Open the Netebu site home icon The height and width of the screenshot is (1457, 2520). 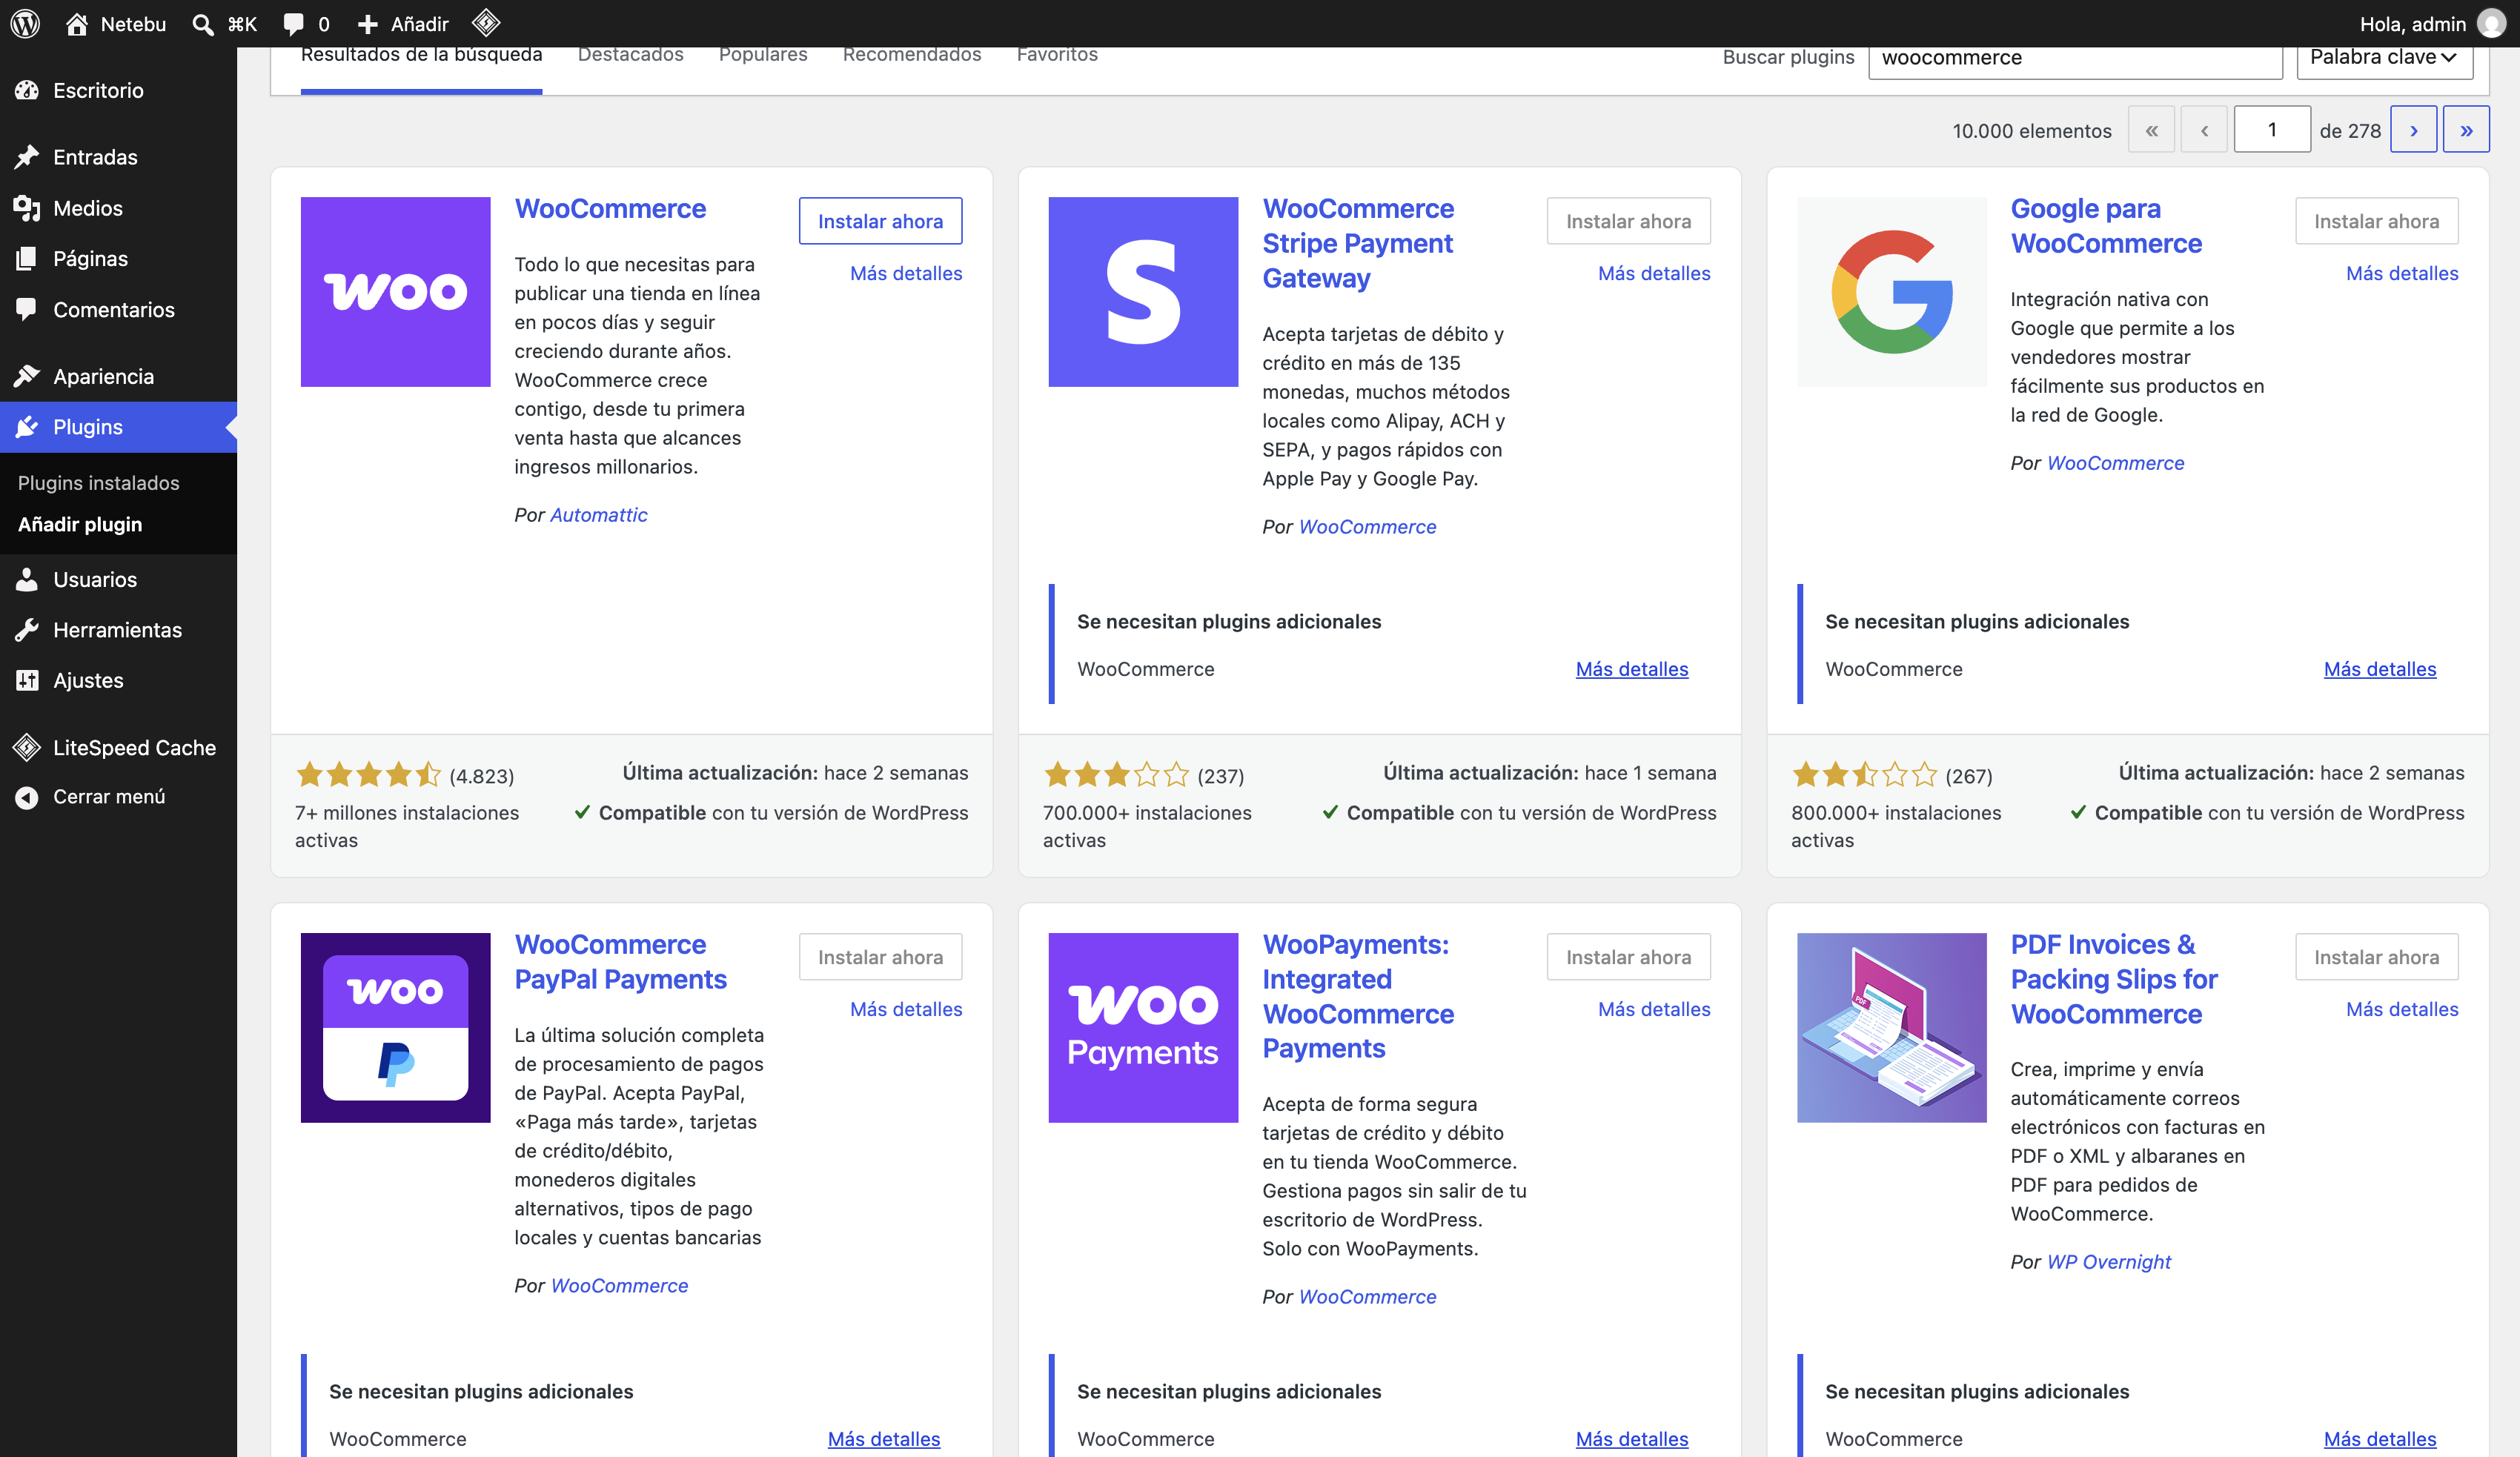(x=76, y=23)
